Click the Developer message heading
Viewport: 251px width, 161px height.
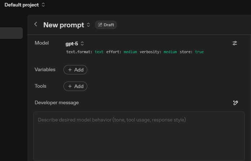(57, 102)
